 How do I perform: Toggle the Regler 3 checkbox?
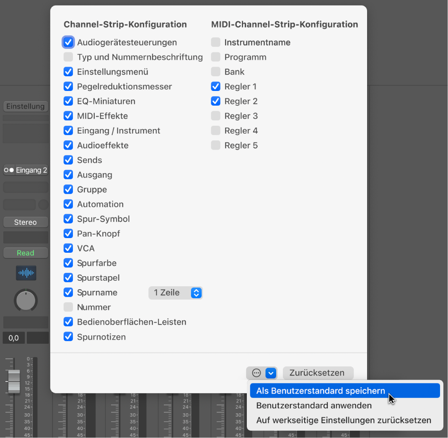point(215,116)
